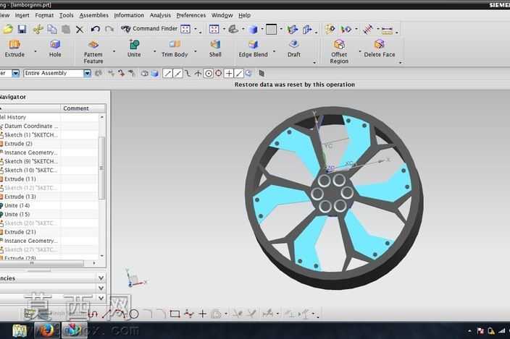Expand the shaded cube rendering style dropdown
Image resolution: width=510 pixels, height=339 pixels.
pos(262,29)
